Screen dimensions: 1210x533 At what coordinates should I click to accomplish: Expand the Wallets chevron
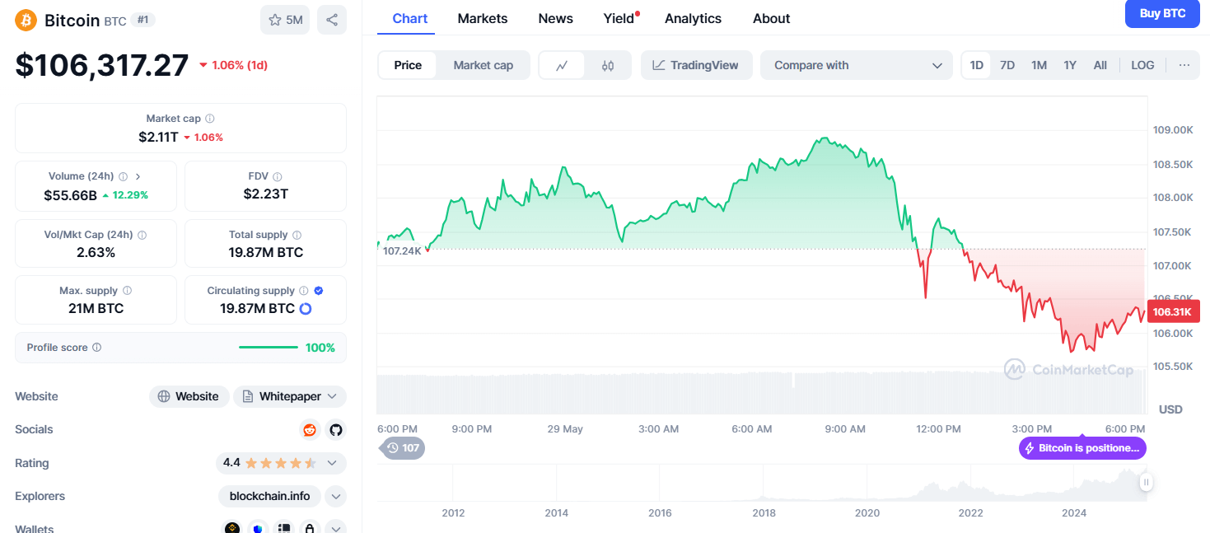coord(335,529)
